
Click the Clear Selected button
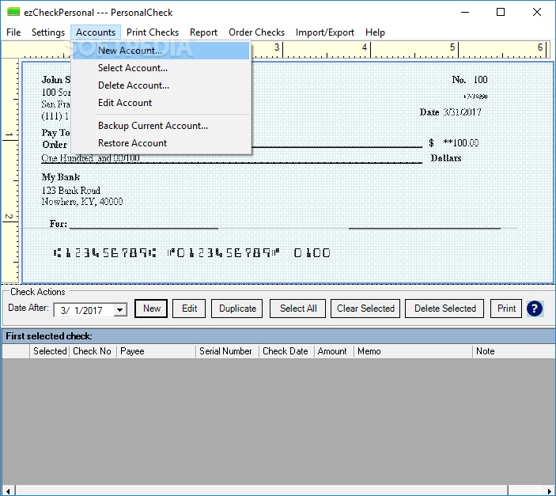click(x=365, y=309)
